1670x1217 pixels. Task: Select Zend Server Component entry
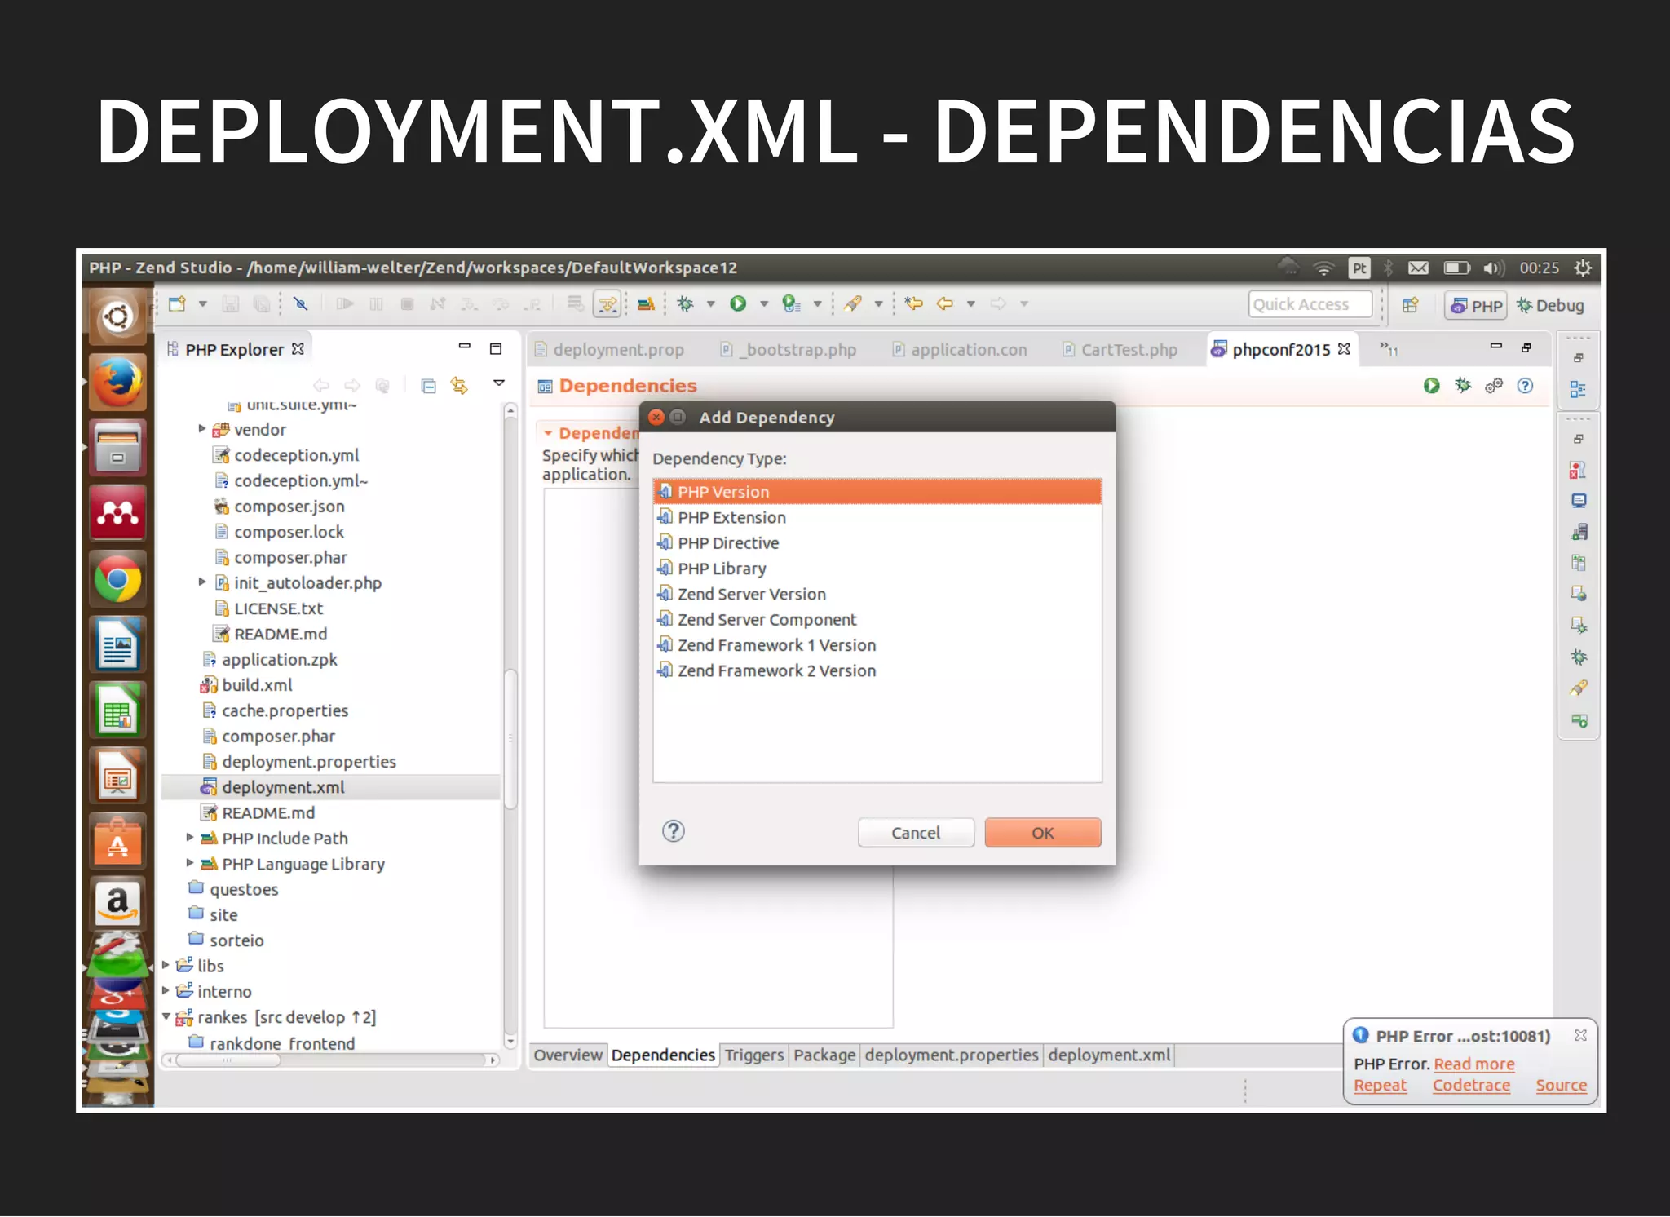click(x=877, y=619)
